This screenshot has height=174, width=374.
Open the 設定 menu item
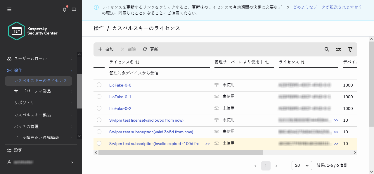18,150
